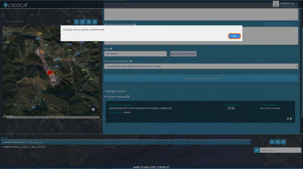Click Aggiungi nuovo dettaglio button
Image resolution: width=303 pixels, height=169 pixels.
coord(201,78)
